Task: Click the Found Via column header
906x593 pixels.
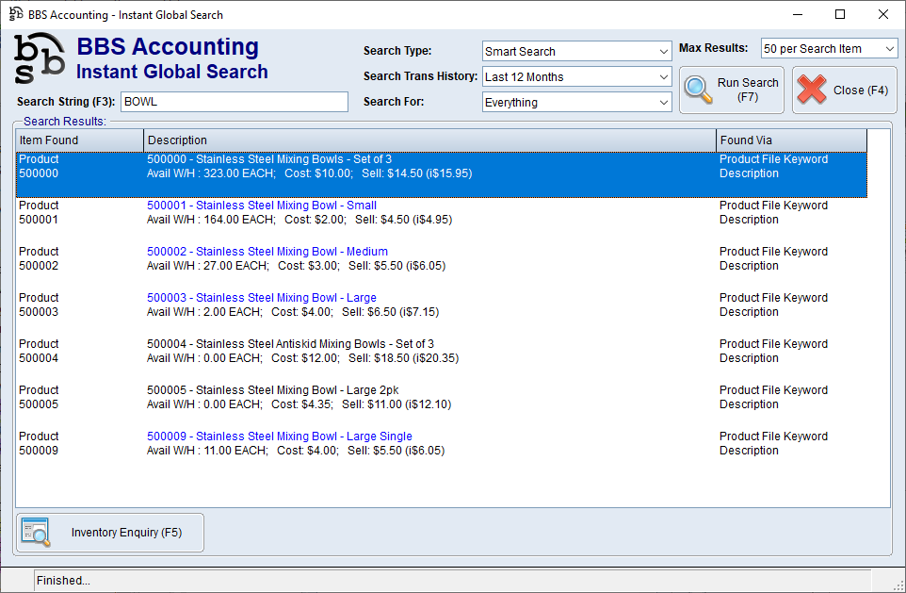Action: click(x=791, y=140)
